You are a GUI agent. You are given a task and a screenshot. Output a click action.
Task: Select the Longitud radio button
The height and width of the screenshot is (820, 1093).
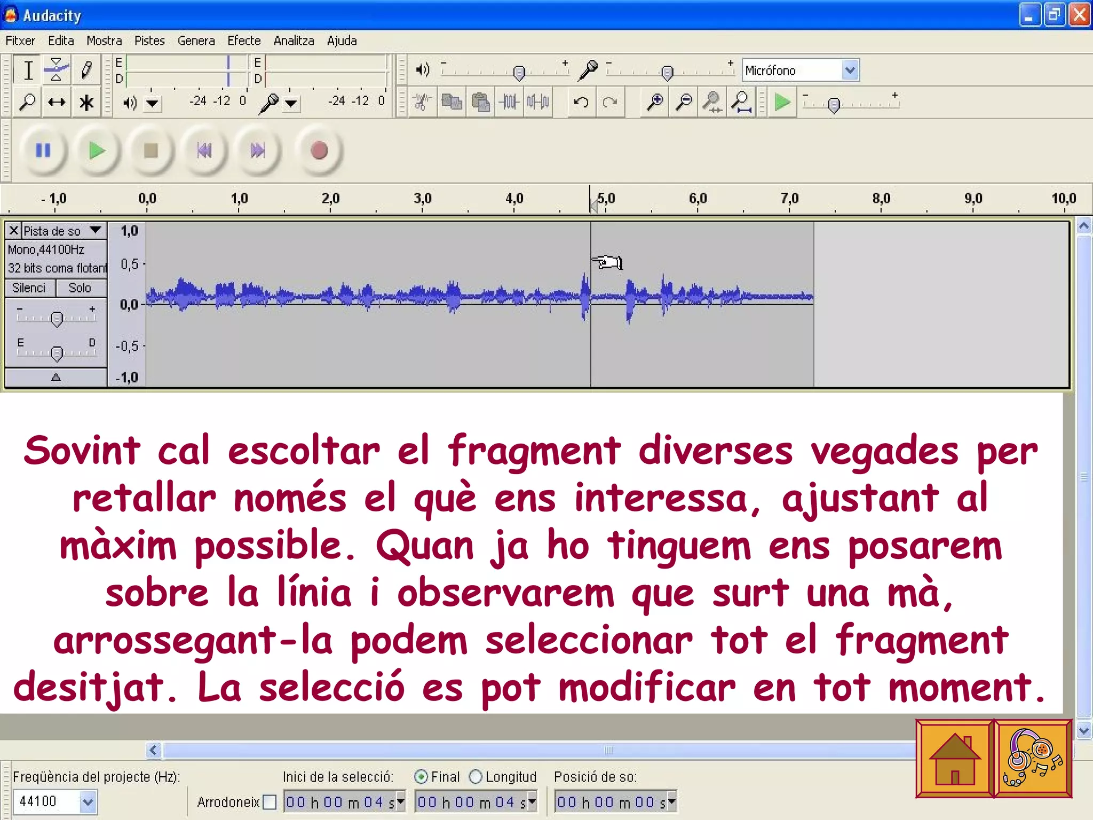pos(476,777)
